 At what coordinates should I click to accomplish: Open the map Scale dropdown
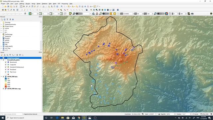156,114
